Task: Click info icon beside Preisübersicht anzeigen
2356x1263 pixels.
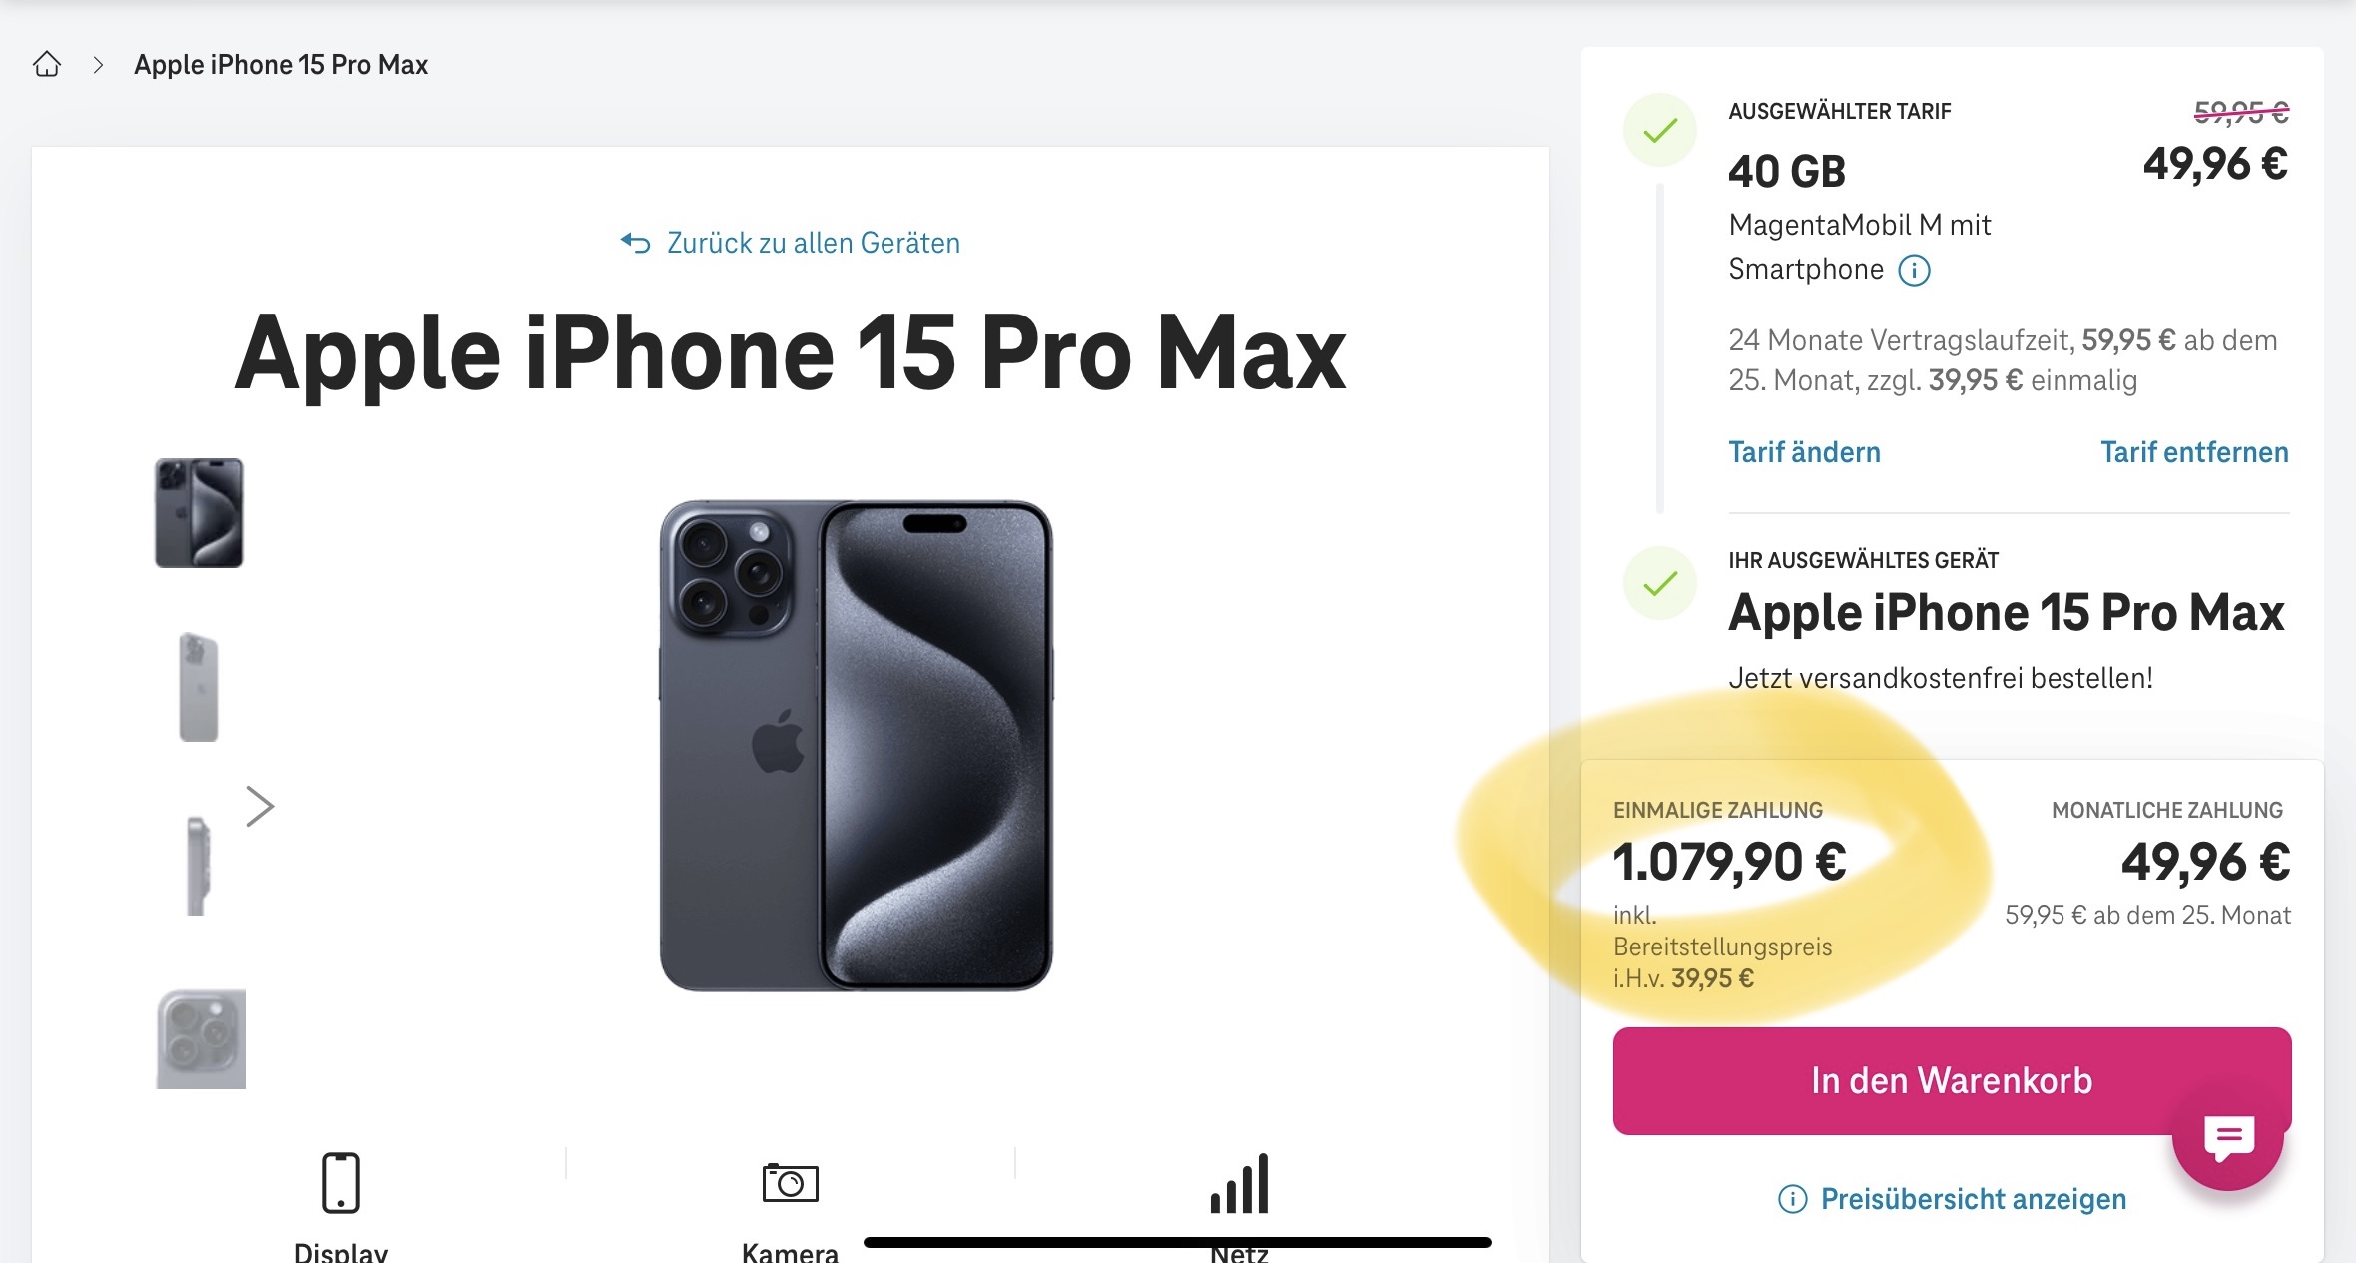Action: pyautogui.click(x=1792, y=1199)
